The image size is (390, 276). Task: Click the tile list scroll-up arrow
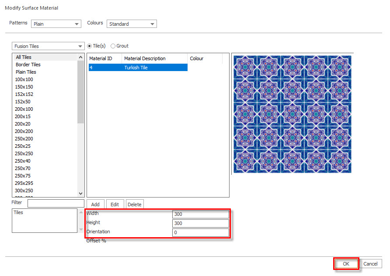click(x=80, y=57)
